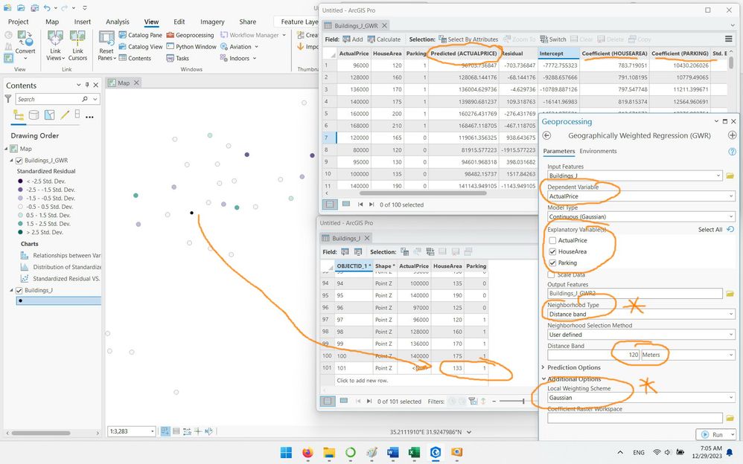Click the Geoprocessing back arrow
This screenshot has height=464, width=743.
546,135
